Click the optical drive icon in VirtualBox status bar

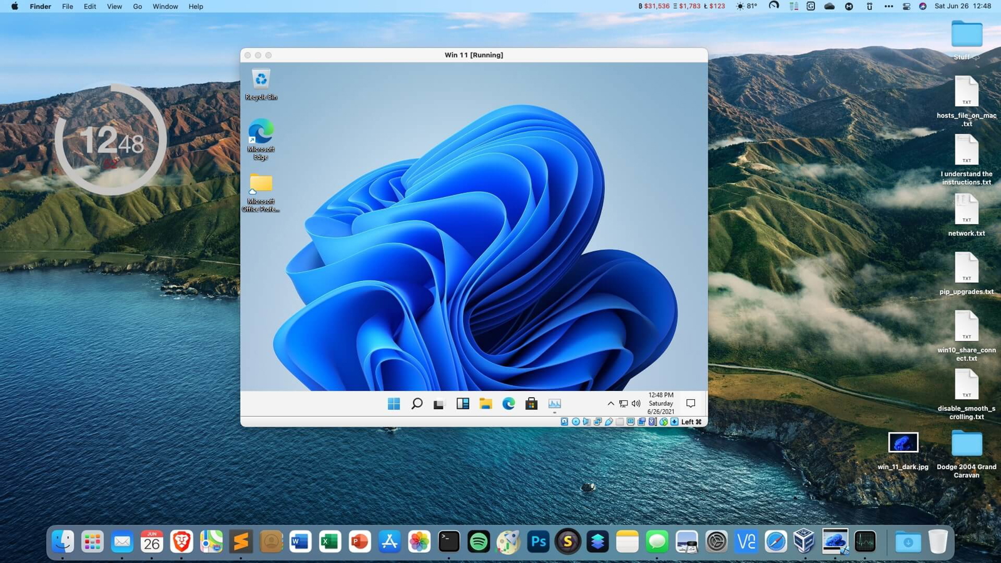click(x=576, y=422)
